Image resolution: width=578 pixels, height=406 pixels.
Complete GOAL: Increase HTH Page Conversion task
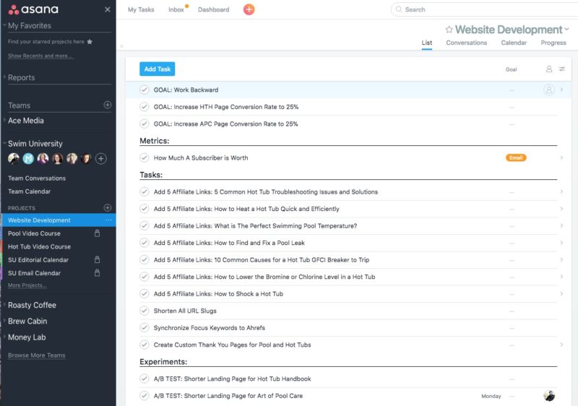(x=144, y=107)
